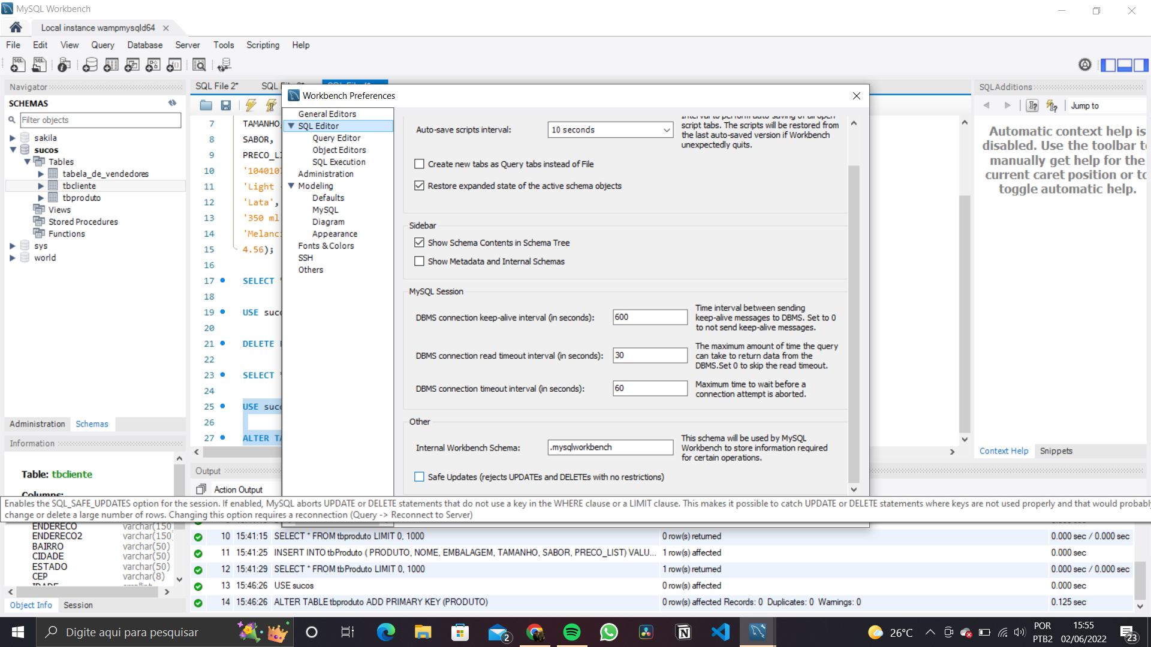This screenshot has height=647, width=1151.
Task: Click the save script disk icon
Action: click(x=226, y=105)
